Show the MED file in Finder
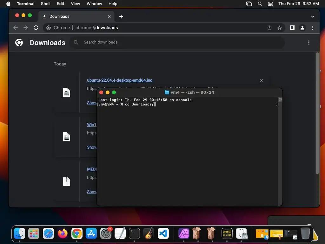 [x=92, y=192]
